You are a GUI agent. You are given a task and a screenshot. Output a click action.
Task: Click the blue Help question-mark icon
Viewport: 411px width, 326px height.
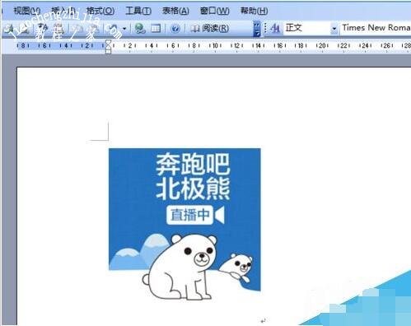(x=175, y=28)
